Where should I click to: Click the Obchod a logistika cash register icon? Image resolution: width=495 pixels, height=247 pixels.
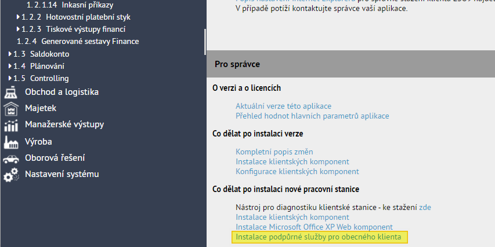pyautogui.click(x=10, y=93)
